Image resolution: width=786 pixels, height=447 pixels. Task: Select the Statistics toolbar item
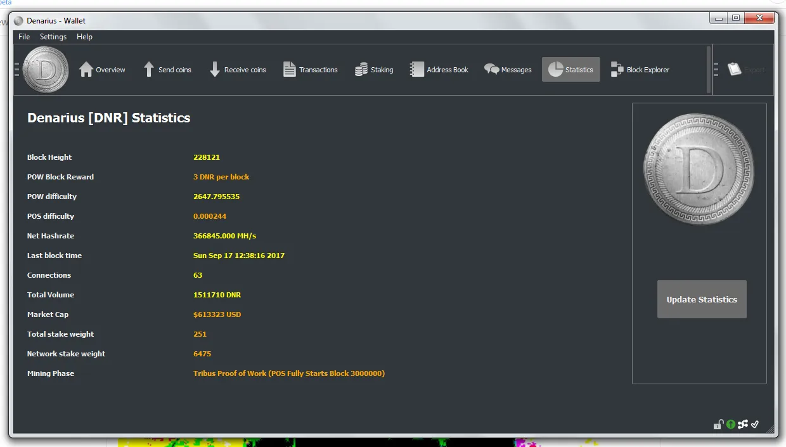pyautogui.click(x=570, y=70)
